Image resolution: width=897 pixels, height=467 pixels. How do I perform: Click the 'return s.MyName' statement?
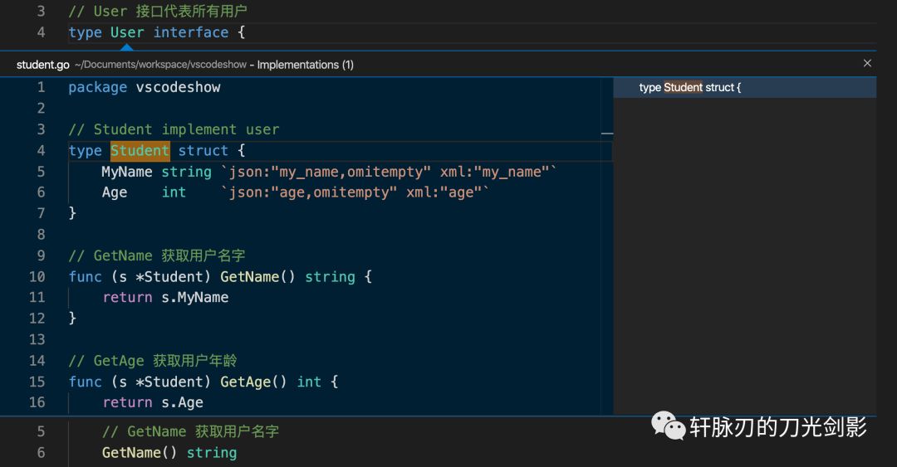(x=165, y=297)
